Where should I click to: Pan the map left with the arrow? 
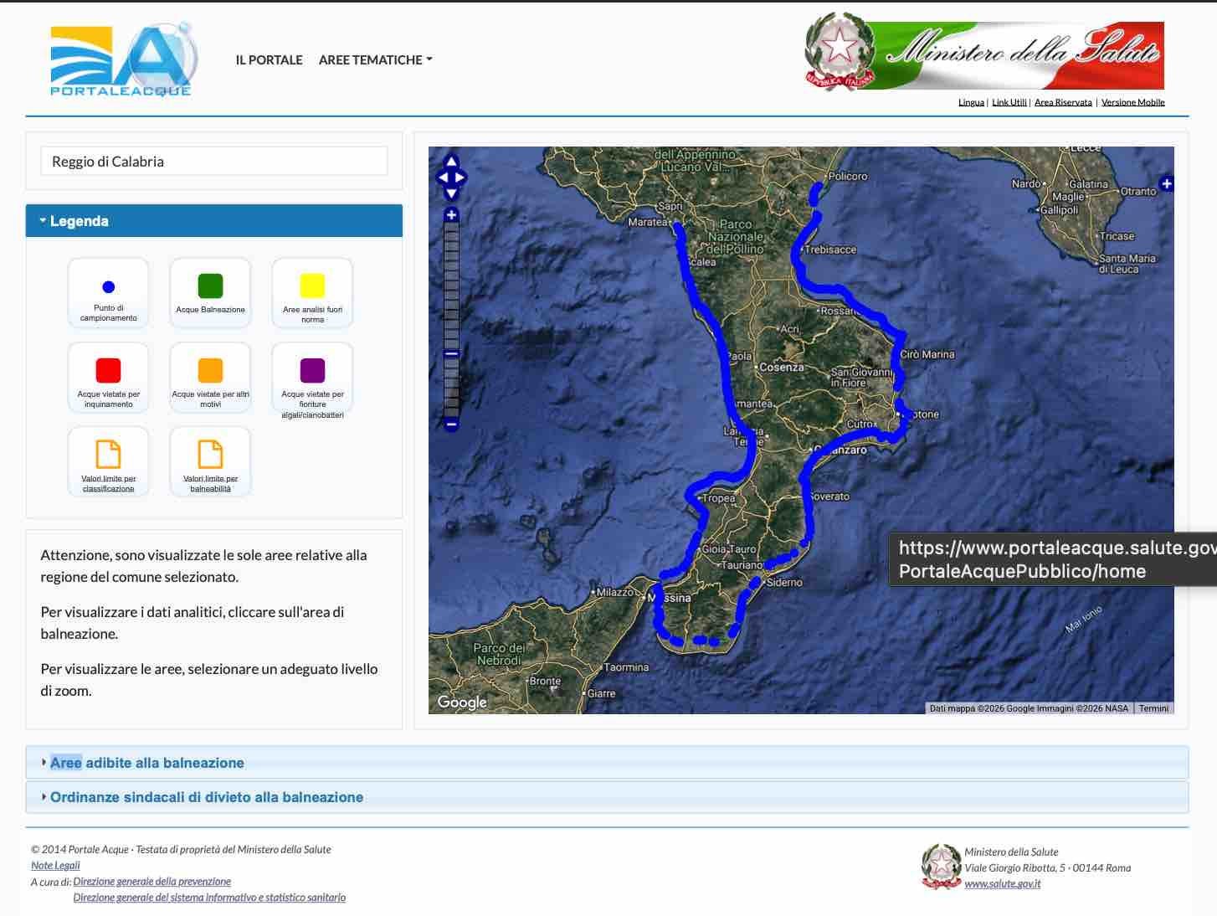443,178
